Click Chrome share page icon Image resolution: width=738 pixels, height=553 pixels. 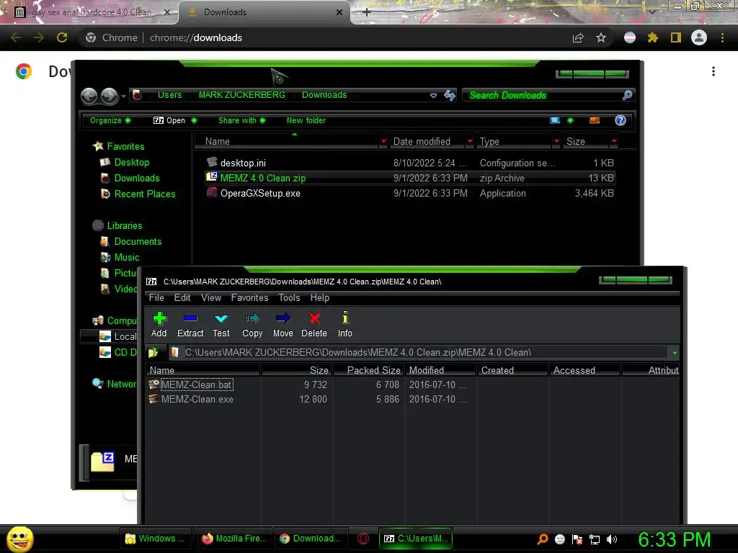pyautogui.click(x=578, y=37)
